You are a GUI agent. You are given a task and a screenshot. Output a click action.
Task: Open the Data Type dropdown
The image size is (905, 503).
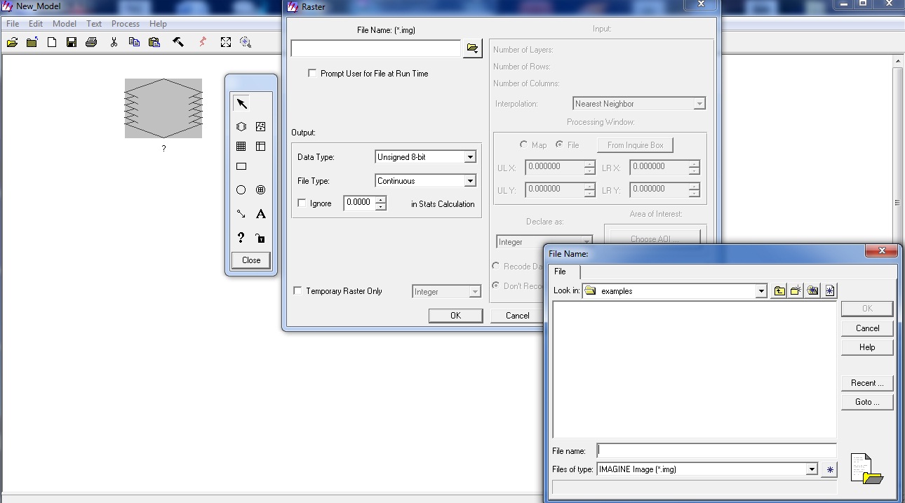click(x=470, y=157)
